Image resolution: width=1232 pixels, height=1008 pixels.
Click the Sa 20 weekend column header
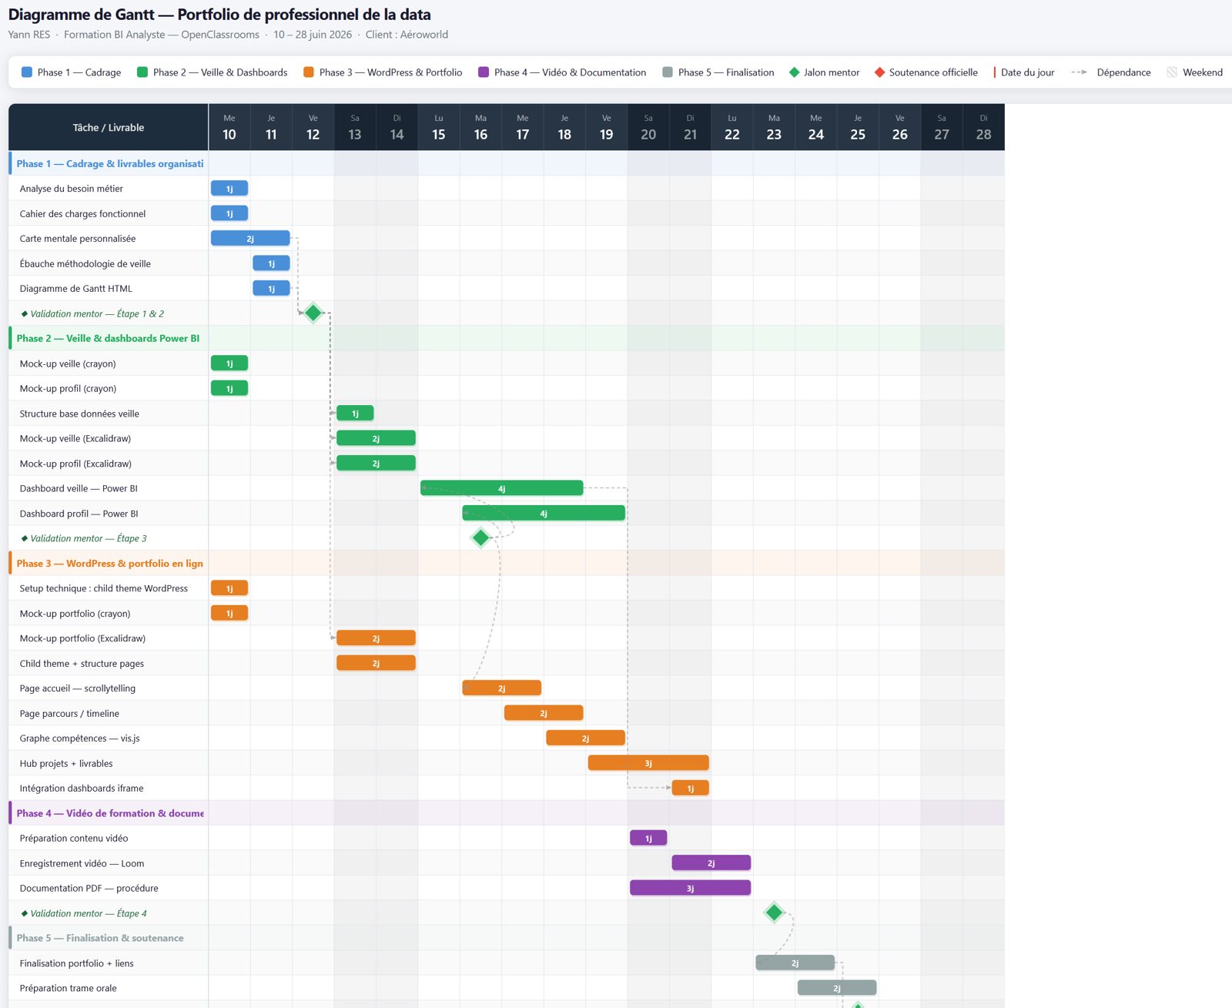648,127
